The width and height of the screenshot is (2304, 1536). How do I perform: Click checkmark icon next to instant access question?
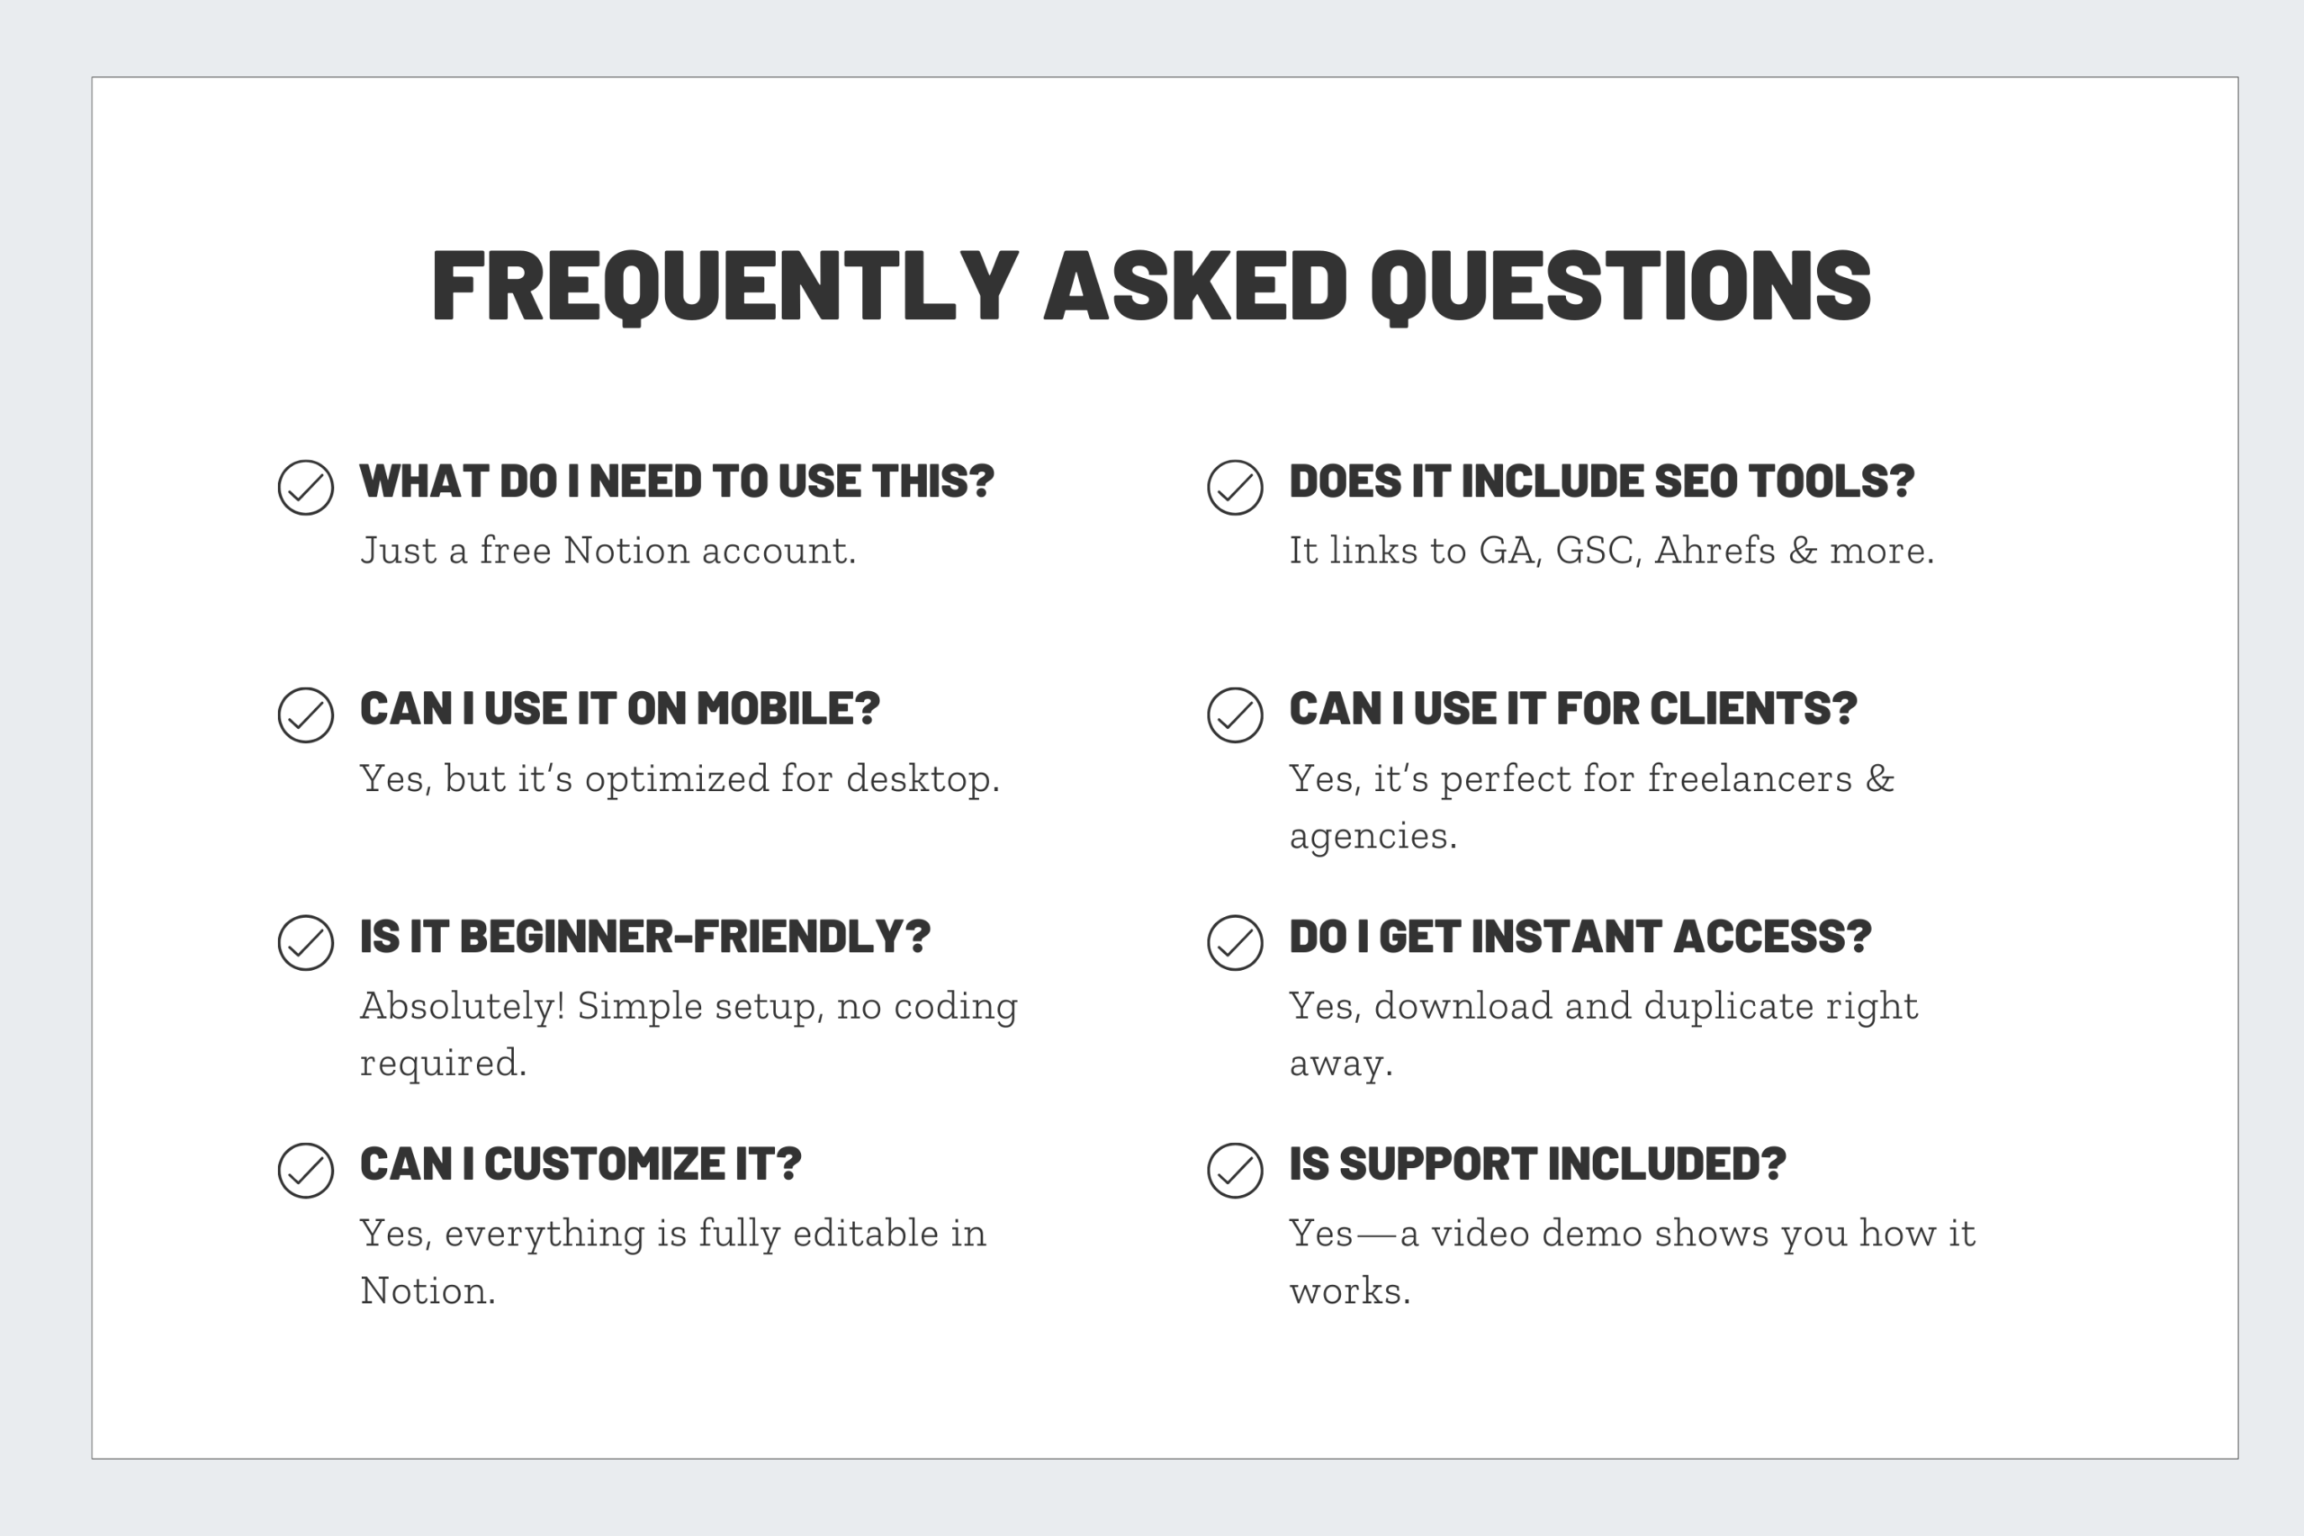click(1234, 942)
